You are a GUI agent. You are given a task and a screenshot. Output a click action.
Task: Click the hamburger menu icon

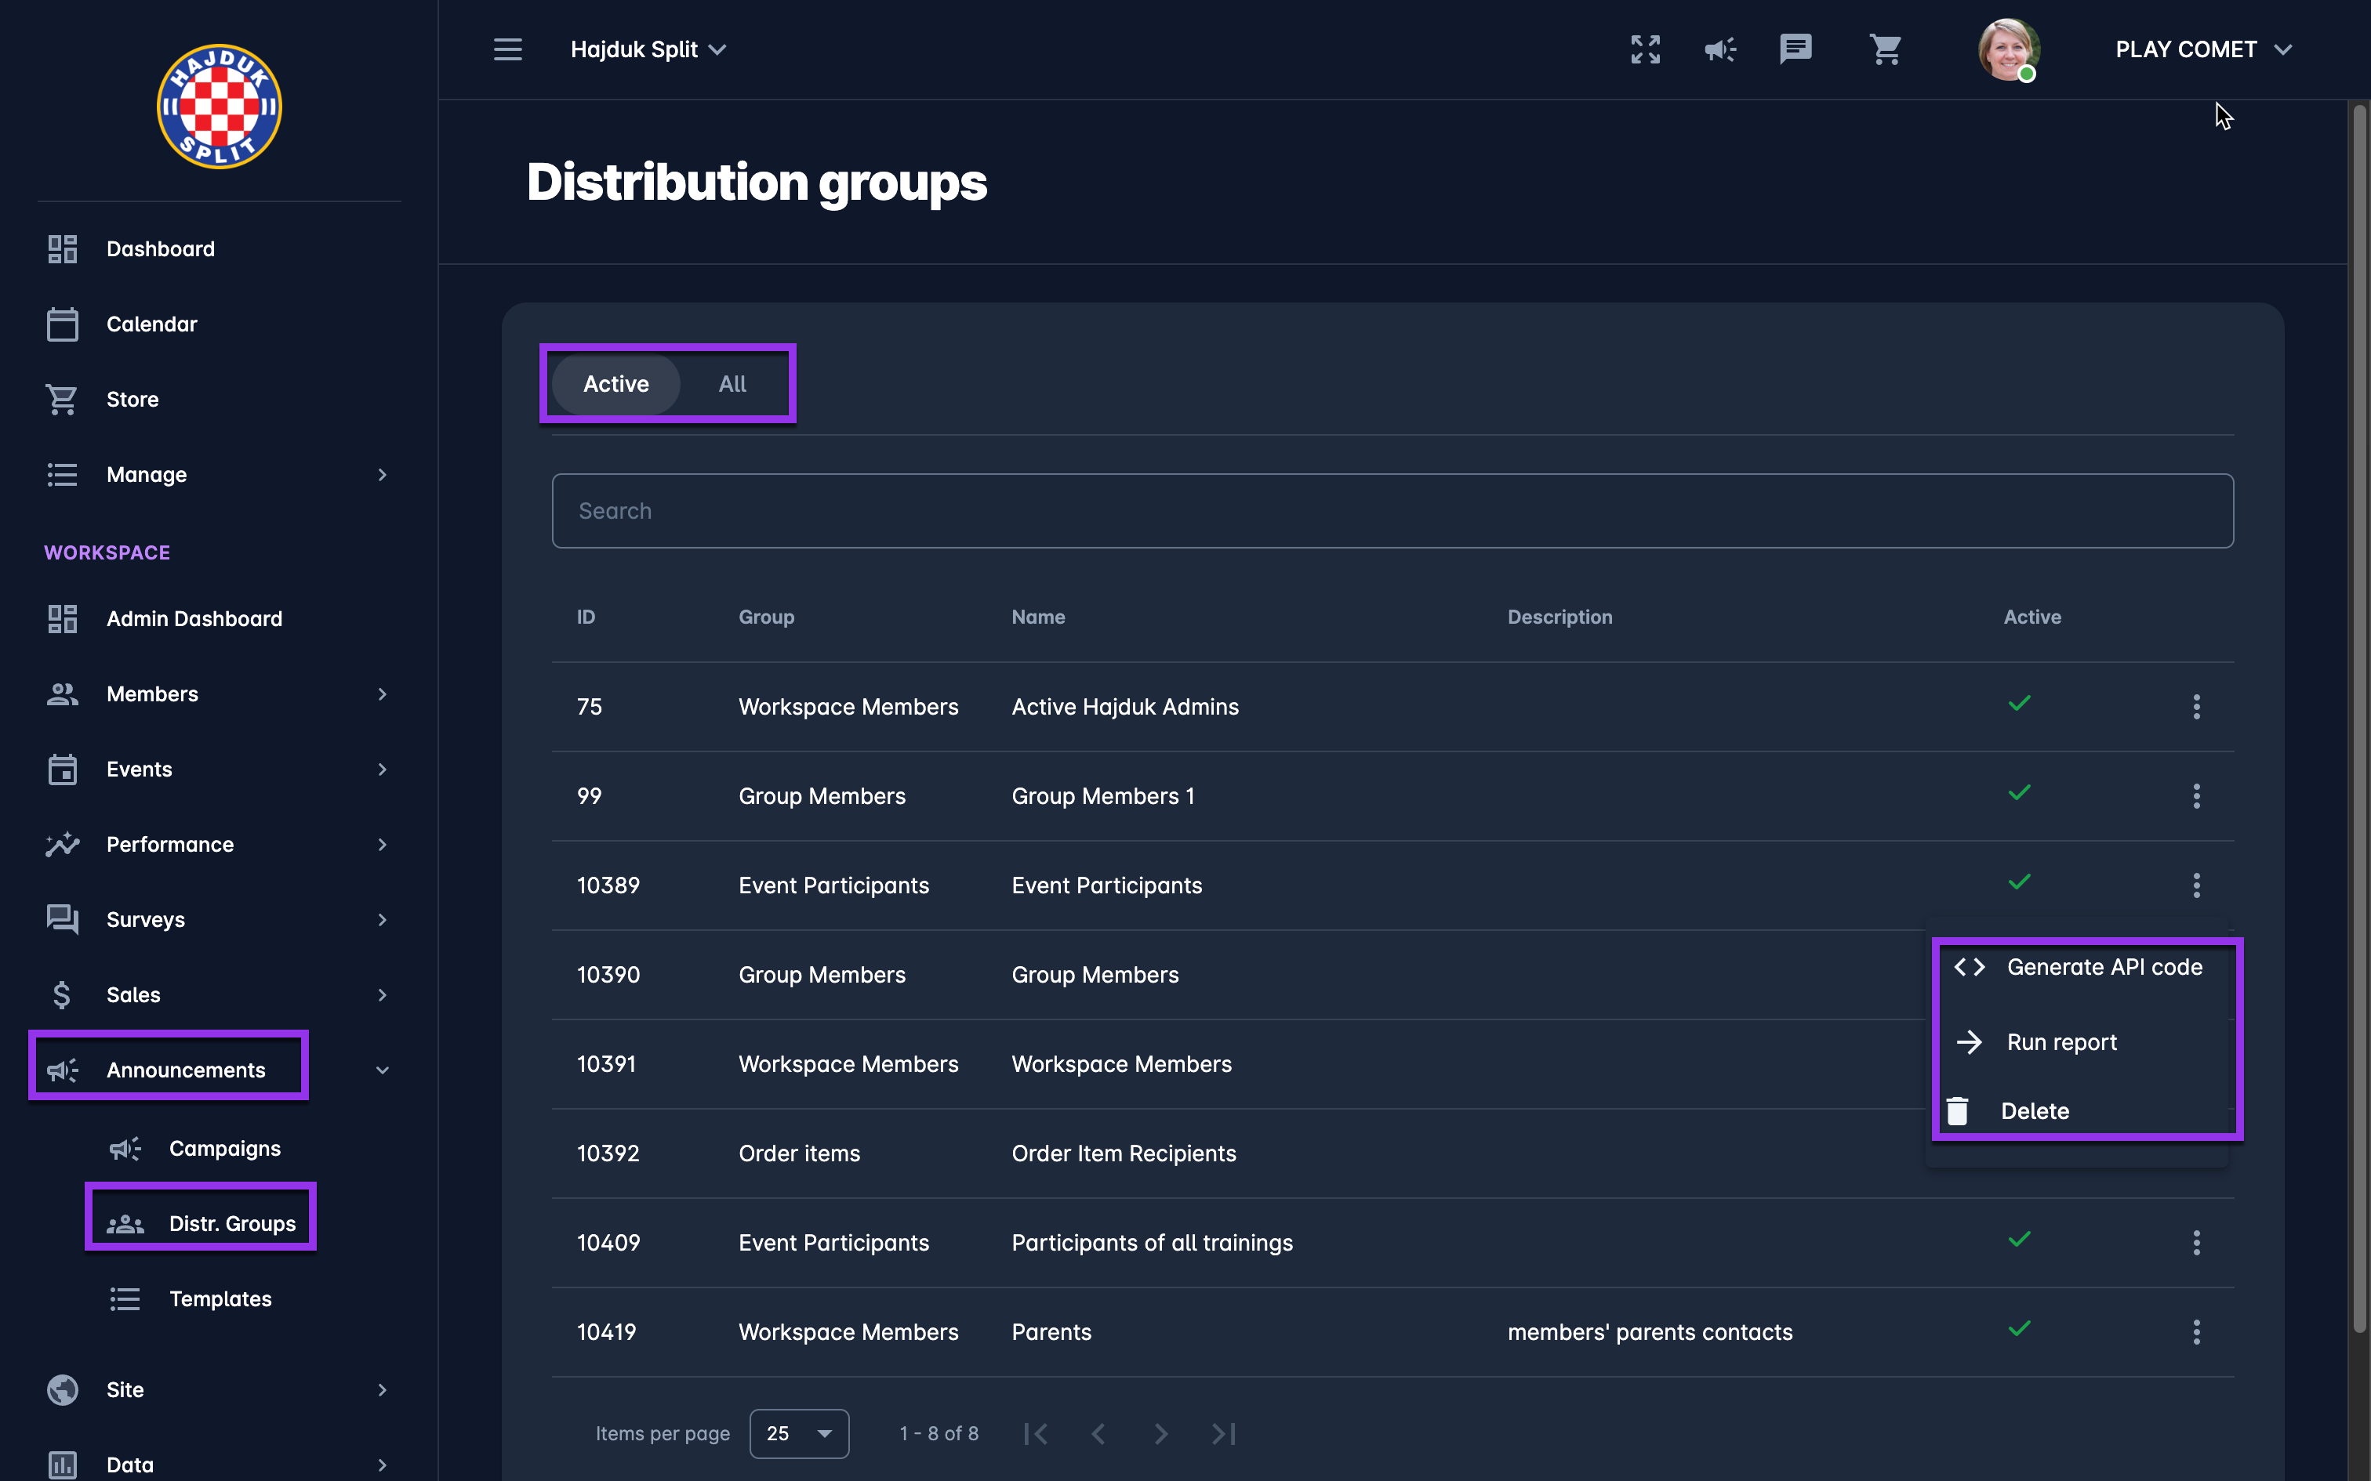(507, 49)
